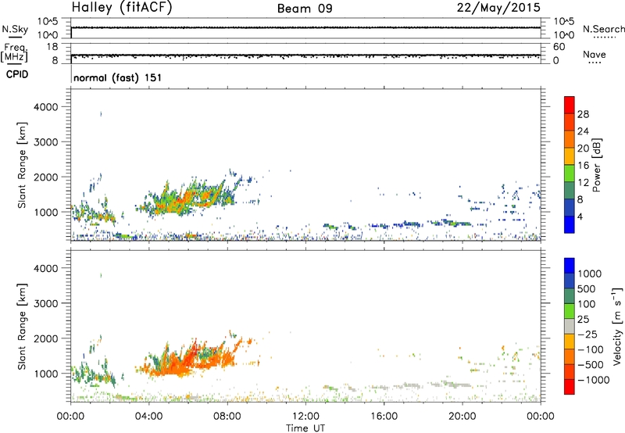This screenshot has width=625, height=433.
Task: Click the "16:00" time axis label
Action: pos(384,417)
